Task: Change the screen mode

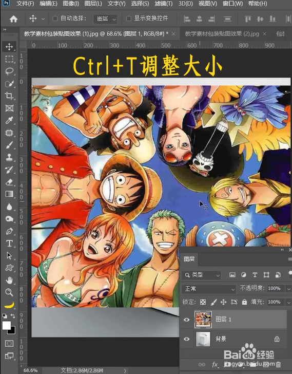Action: (9, 356)
